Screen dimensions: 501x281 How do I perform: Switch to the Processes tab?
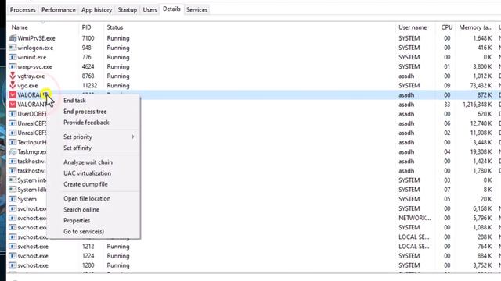[x=23, y=10]
